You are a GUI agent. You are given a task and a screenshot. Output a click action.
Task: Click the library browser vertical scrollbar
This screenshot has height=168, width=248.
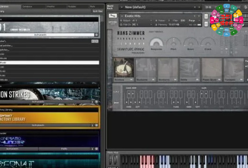tap(102, 19)
